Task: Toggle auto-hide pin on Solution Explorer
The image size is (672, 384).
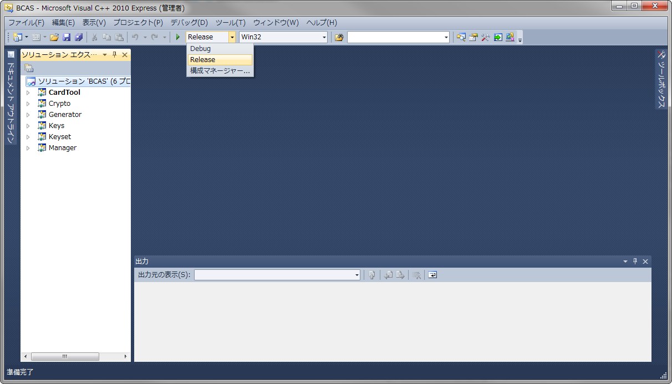Action: 115,54
